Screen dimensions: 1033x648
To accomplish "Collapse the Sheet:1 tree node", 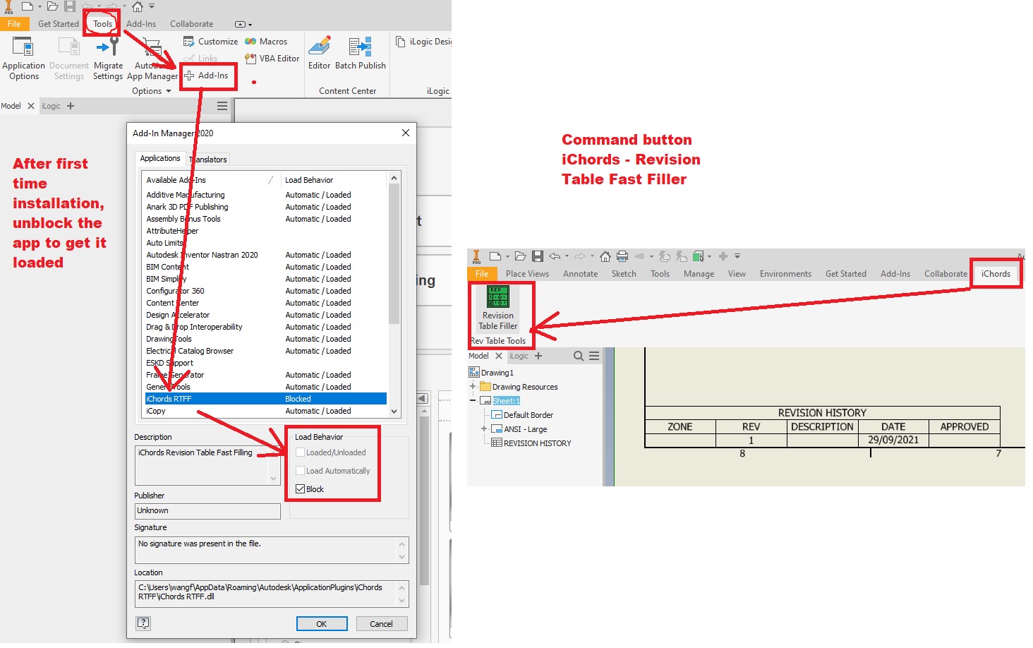I will (473, 401).
